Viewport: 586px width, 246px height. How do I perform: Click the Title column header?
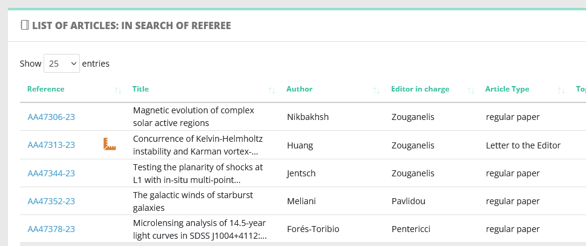(x=140, y=89)
